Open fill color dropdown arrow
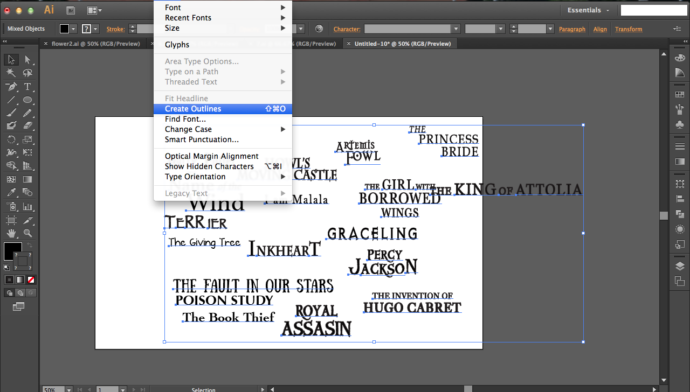The image size is (690, 392). 73,29
